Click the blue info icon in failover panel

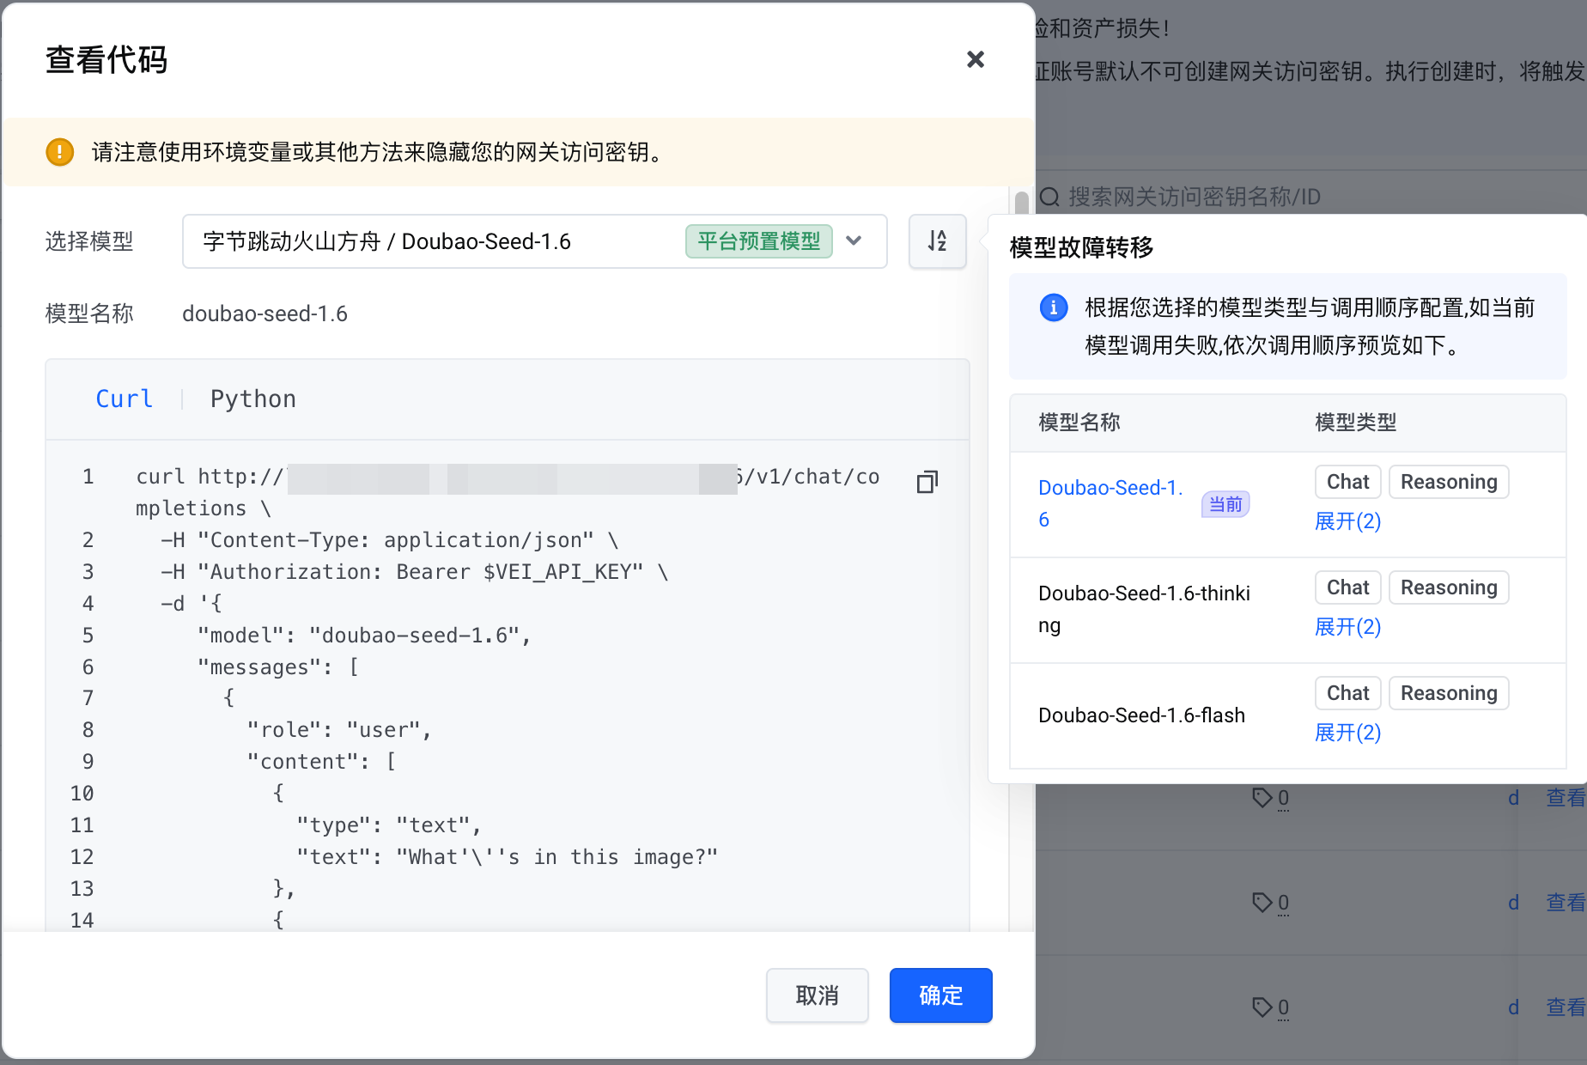tap(1053, 307)
